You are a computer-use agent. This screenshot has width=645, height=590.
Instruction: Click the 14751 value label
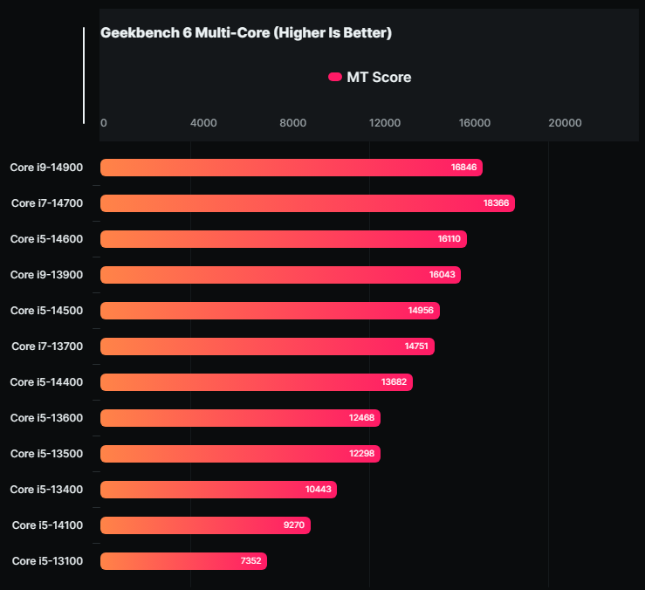[x=416, y=346]
